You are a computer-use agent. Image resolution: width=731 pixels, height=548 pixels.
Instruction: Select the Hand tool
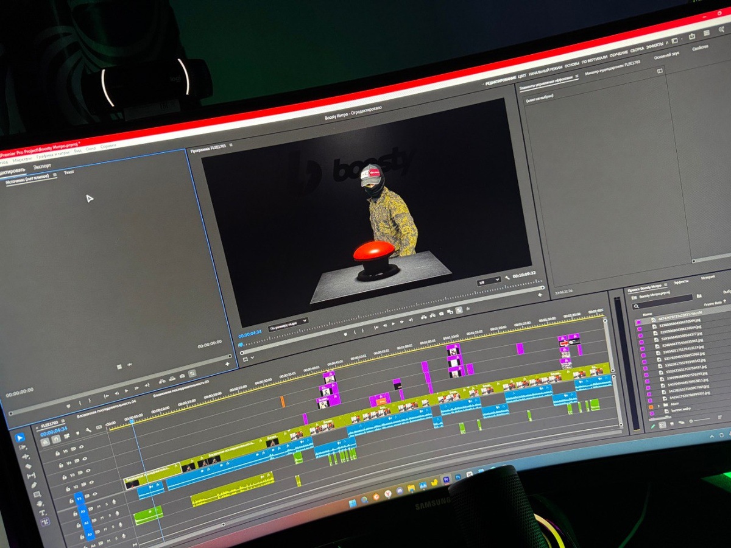tap(40, 504)
